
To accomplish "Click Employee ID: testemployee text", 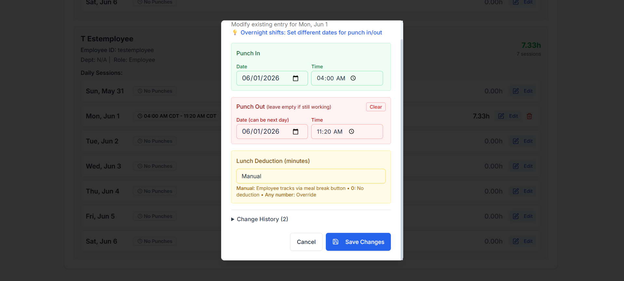I will [x=117, y=50].
